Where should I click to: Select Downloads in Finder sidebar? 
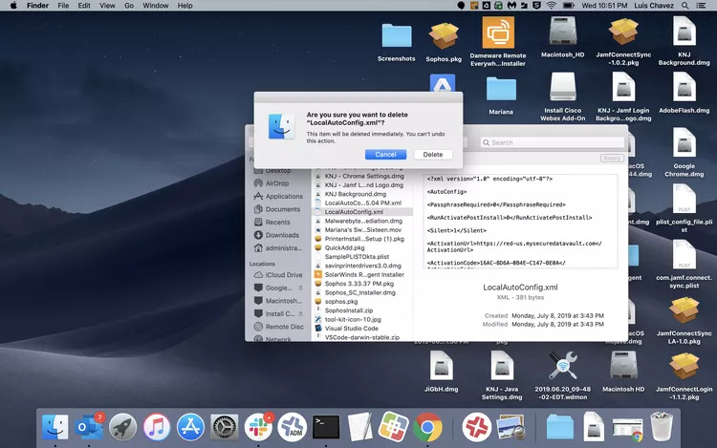282,235
